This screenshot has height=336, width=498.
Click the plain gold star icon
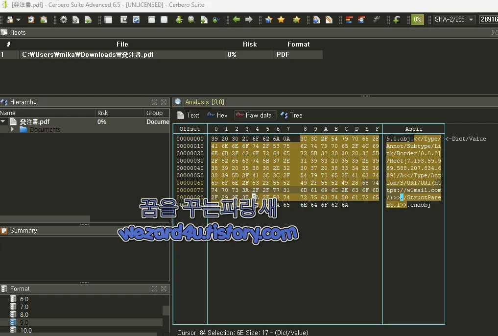tap(281, 20)
